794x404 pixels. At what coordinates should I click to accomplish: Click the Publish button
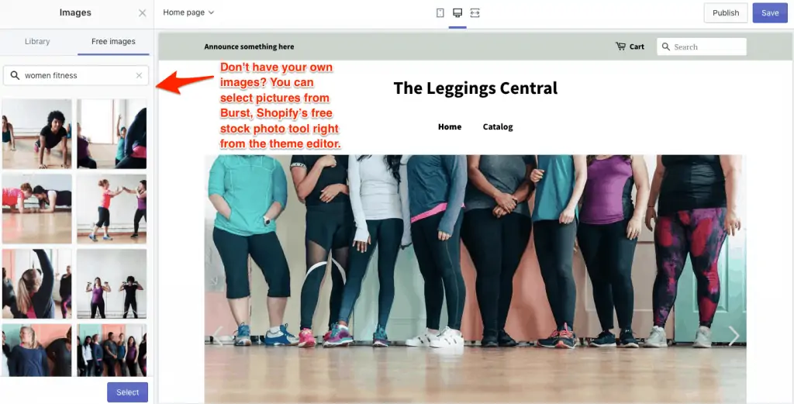(x=726, y=13)
